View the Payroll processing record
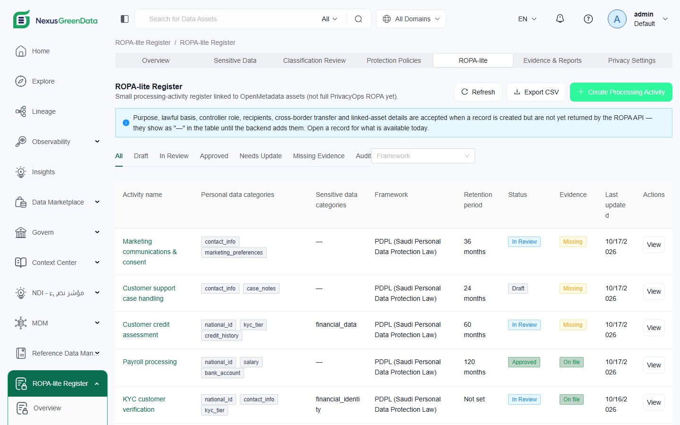 [654, 365]
